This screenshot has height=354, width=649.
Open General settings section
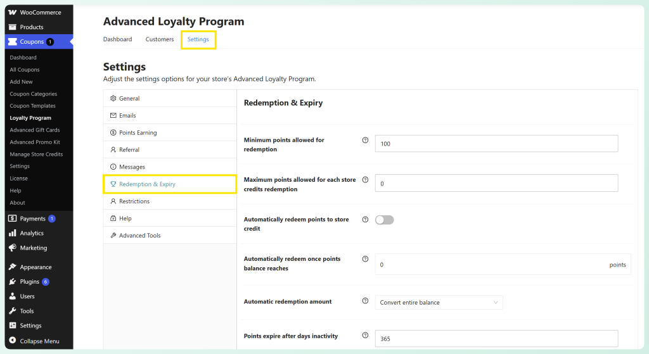170,98
